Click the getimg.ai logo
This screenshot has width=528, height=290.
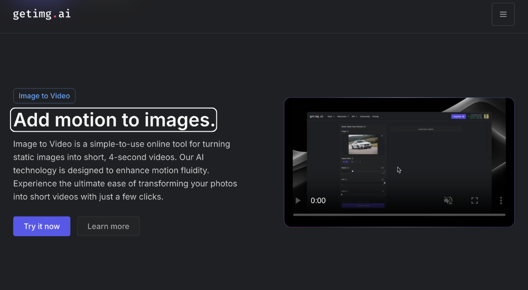42,14
